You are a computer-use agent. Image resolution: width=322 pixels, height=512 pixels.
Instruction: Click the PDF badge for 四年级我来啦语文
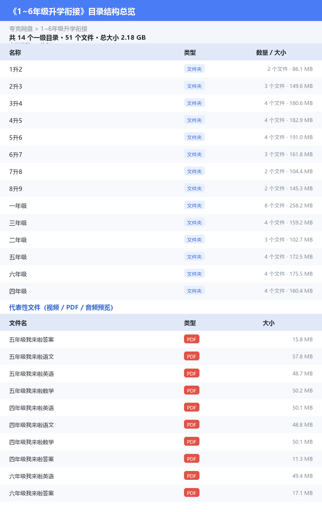coord(192,424)
